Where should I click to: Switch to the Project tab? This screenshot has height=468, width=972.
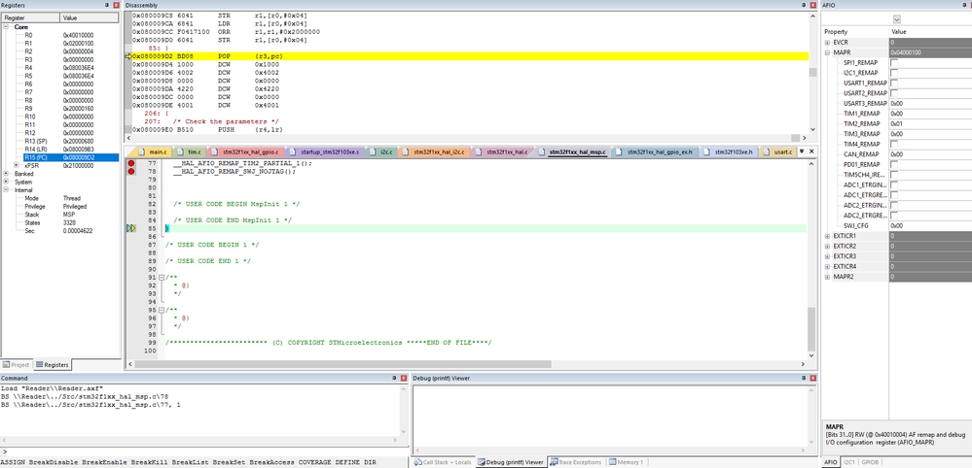pos(17,365)
